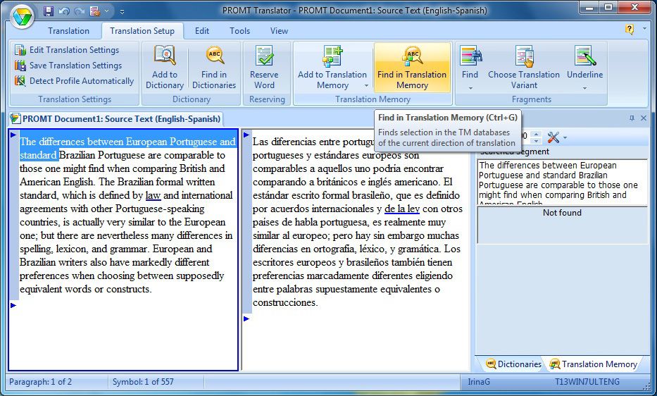This screenshot has width=657, height=396.
Task: Click the underlined 'de la ley' in translation
Action: tap(402, 209)
